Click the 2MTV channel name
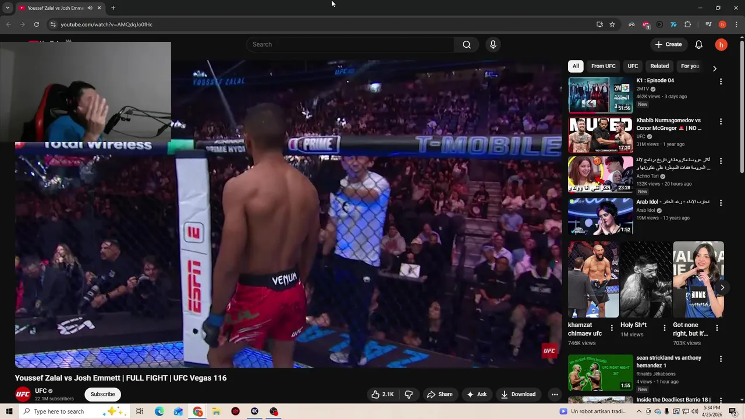This screenshot has height=419, width=745. [643, 89]
